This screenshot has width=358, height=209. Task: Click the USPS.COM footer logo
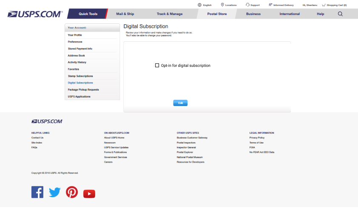(x=47, y=121)
